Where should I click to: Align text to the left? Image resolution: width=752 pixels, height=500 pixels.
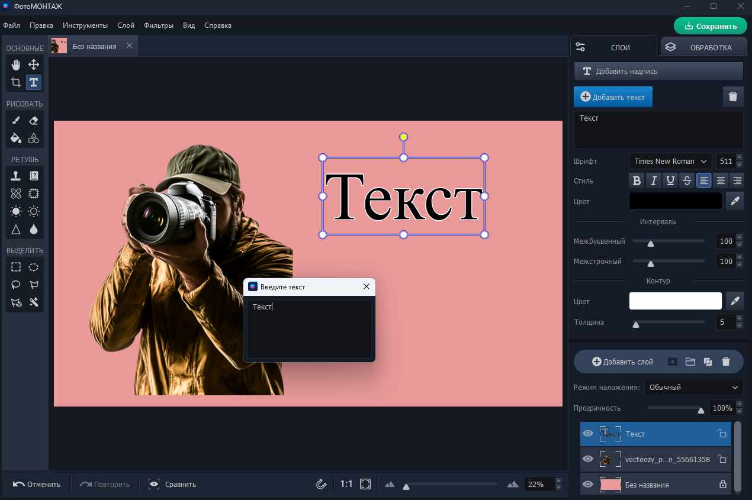tap(704, 181)
